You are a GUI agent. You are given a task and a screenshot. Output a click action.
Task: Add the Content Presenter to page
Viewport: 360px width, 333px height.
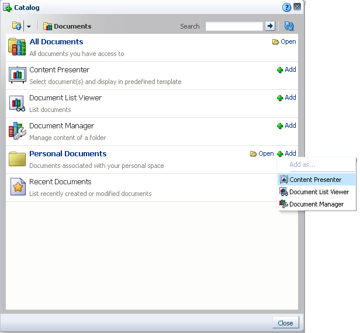tap(286, 69)
